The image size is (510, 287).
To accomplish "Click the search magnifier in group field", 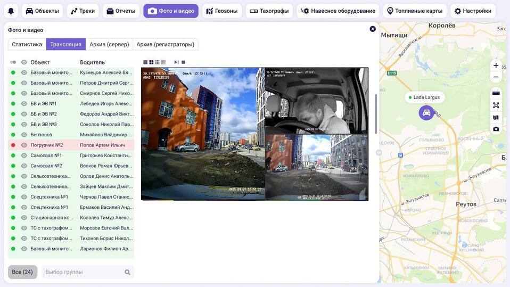I will (127, 272).
